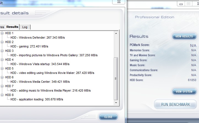The width and height of the screenshot is (199, 123).
Task: Click the HDD Score label
Action: click(x=136, y=80)
